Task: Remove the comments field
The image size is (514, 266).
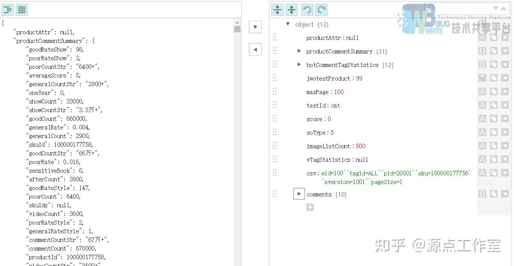Action: pos(505,194)
